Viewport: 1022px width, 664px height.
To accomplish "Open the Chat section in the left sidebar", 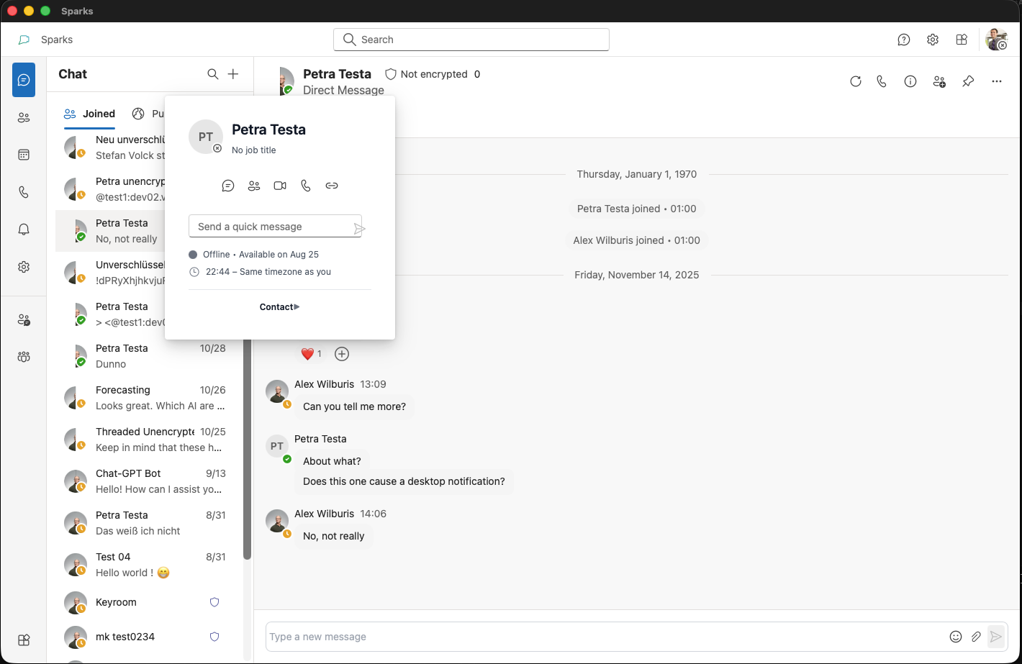I will [x=24, y=79].
